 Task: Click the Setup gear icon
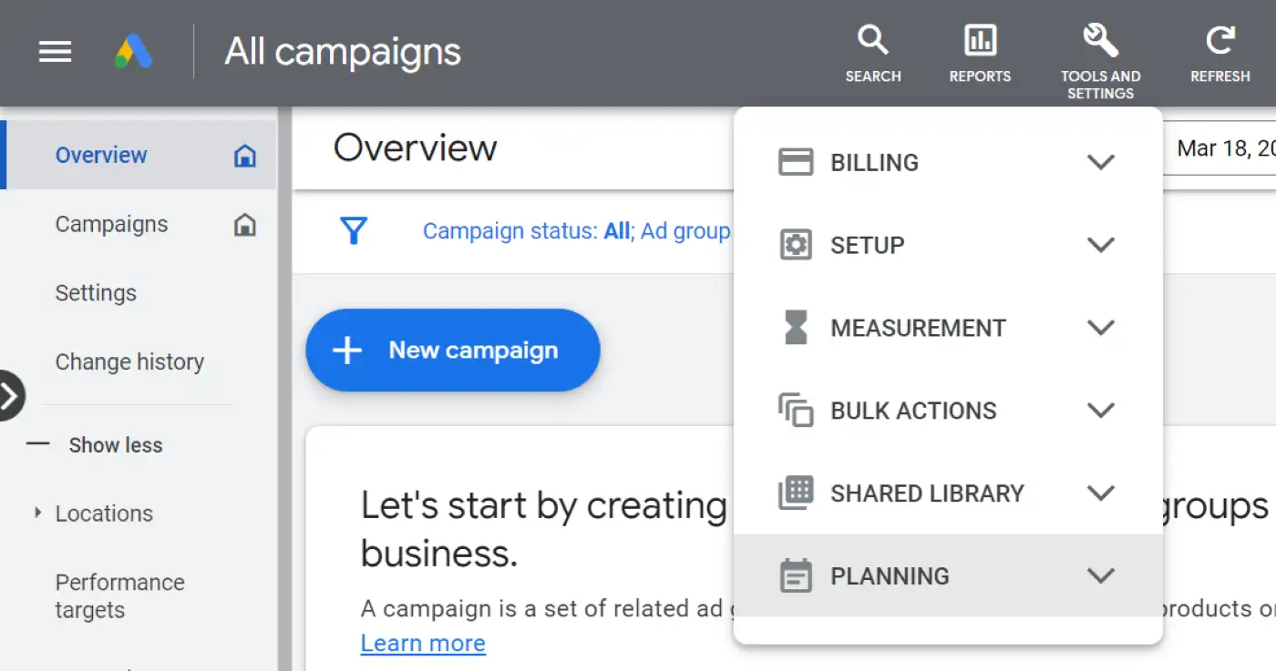[796, 245]
